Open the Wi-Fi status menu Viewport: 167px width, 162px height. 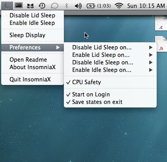(119, 6)
